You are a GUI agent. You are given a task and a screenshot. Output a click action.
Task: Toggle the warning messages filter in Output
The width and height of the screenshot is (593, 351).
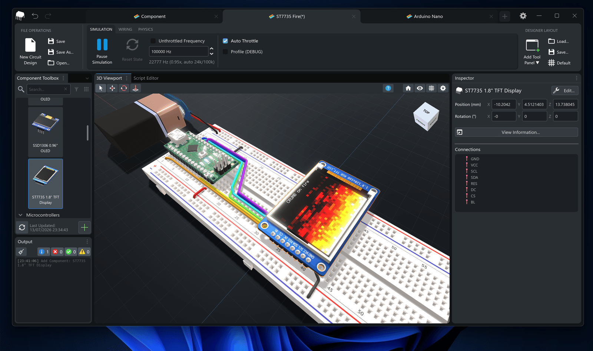[85, 252]
